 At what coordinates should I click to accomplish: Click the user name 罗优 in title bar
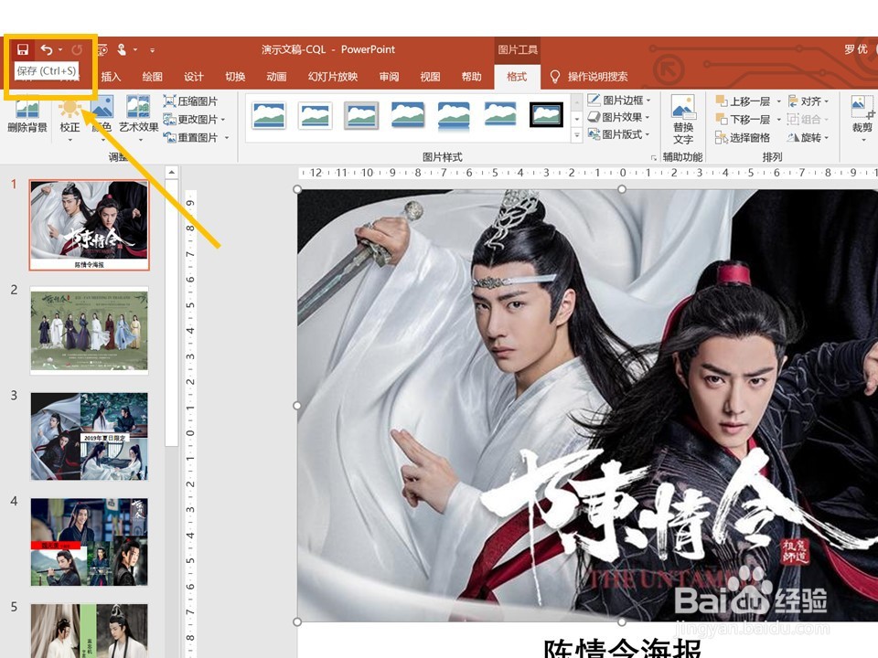(x=856, y=49)
